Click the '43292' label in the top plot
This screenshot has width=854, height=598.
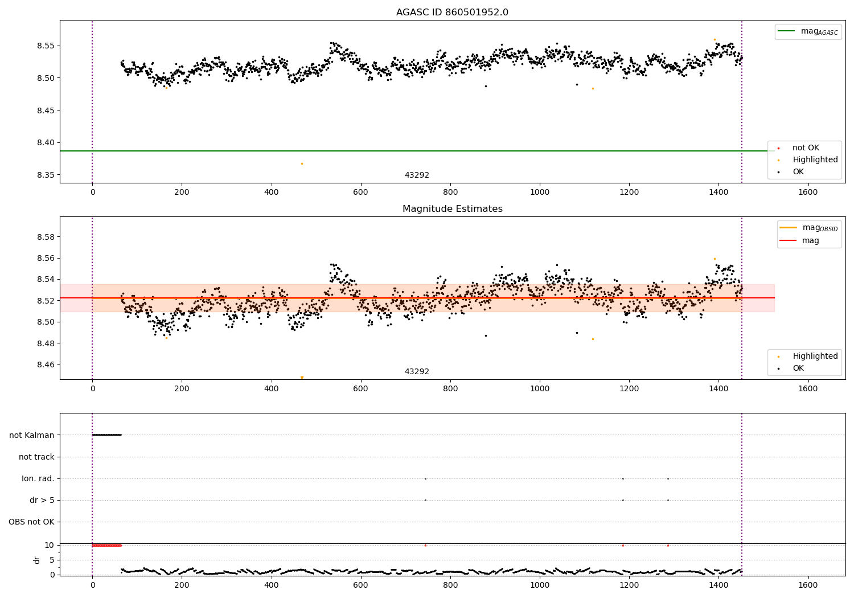pos(417,175)
